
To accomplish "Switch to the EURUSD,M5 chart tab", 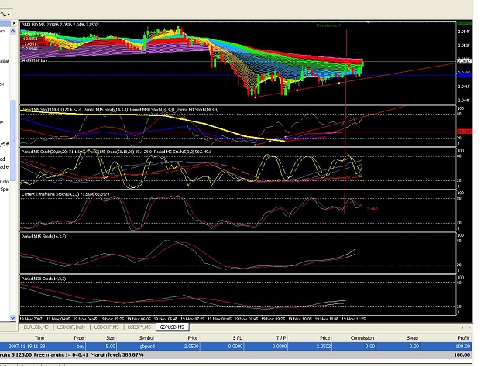I will (x=36, y=327).
